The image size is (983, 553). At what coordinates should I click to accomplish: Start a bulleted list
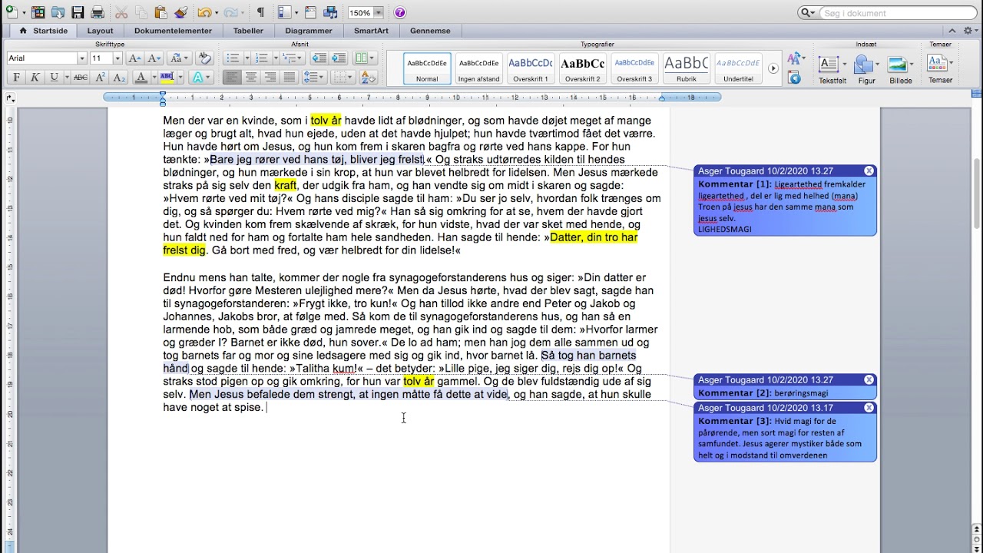tap(233, 58)
